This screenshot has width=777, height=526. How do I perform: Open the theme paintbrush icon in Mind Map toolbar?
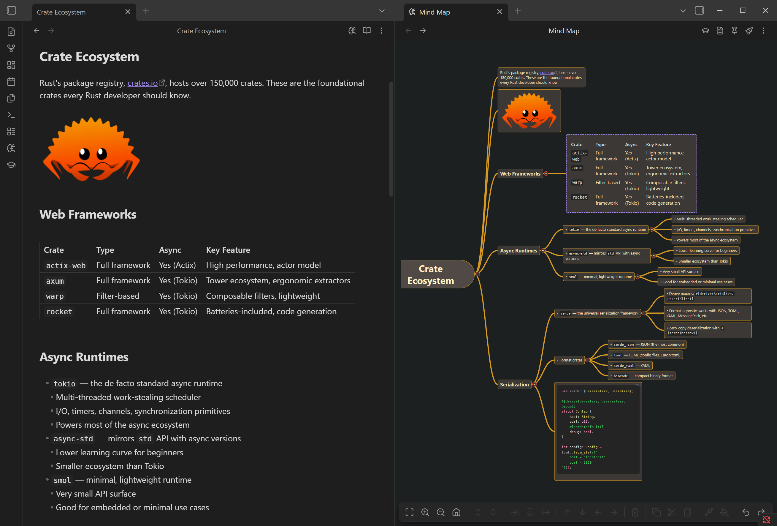749,31
